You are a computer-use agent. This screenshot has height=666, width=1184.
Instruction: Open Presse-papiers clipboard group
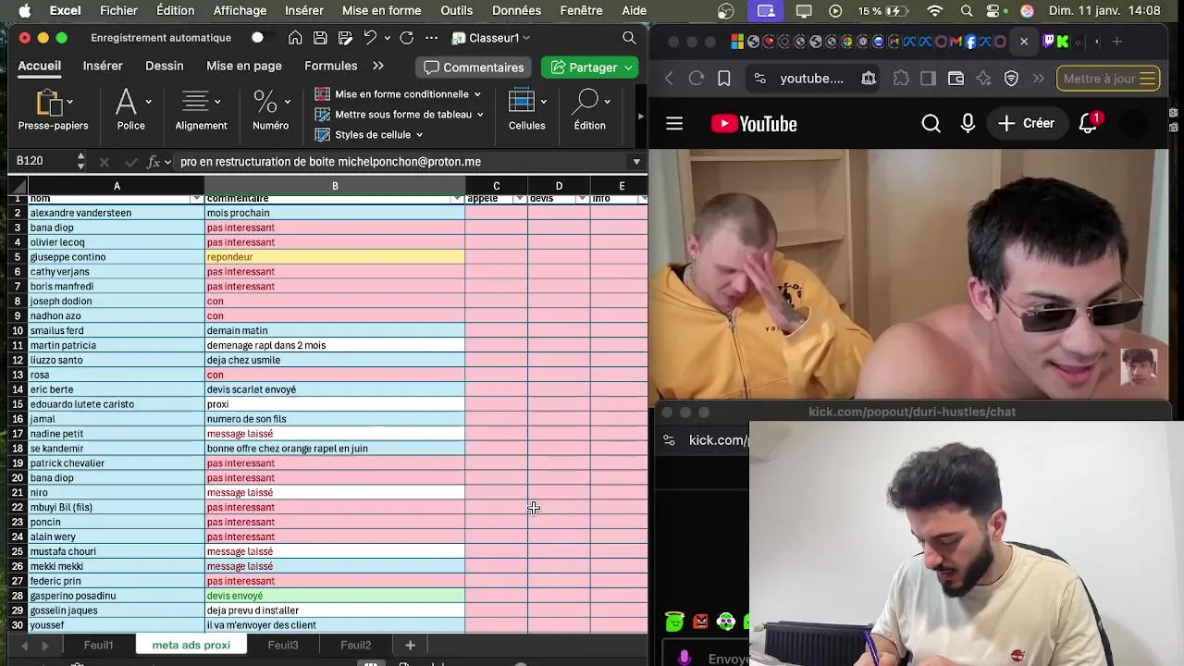click(53, 110)
